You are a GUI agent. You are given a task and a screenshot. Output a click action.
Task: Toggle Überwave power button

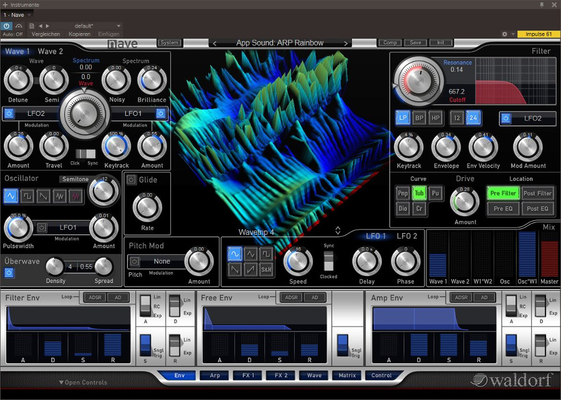(x=9, y=273)
